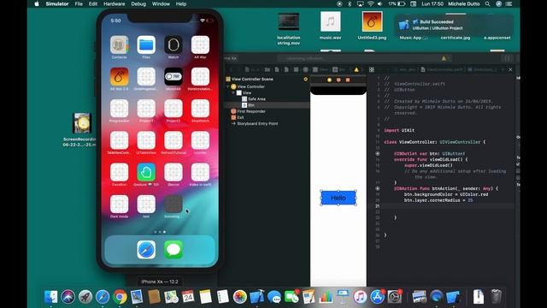The height and width of the screenshot is (308, 547).
Task: Click the Xcode assistant editor grid icon
Action: tap(372, 70)
